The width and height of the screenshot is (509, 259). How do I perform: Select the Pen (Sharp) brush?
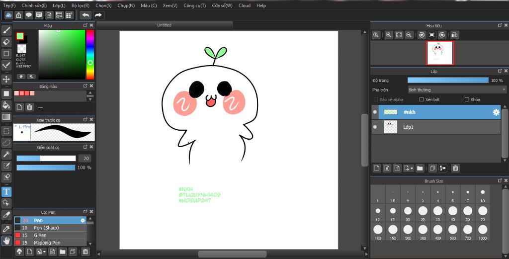50,228
